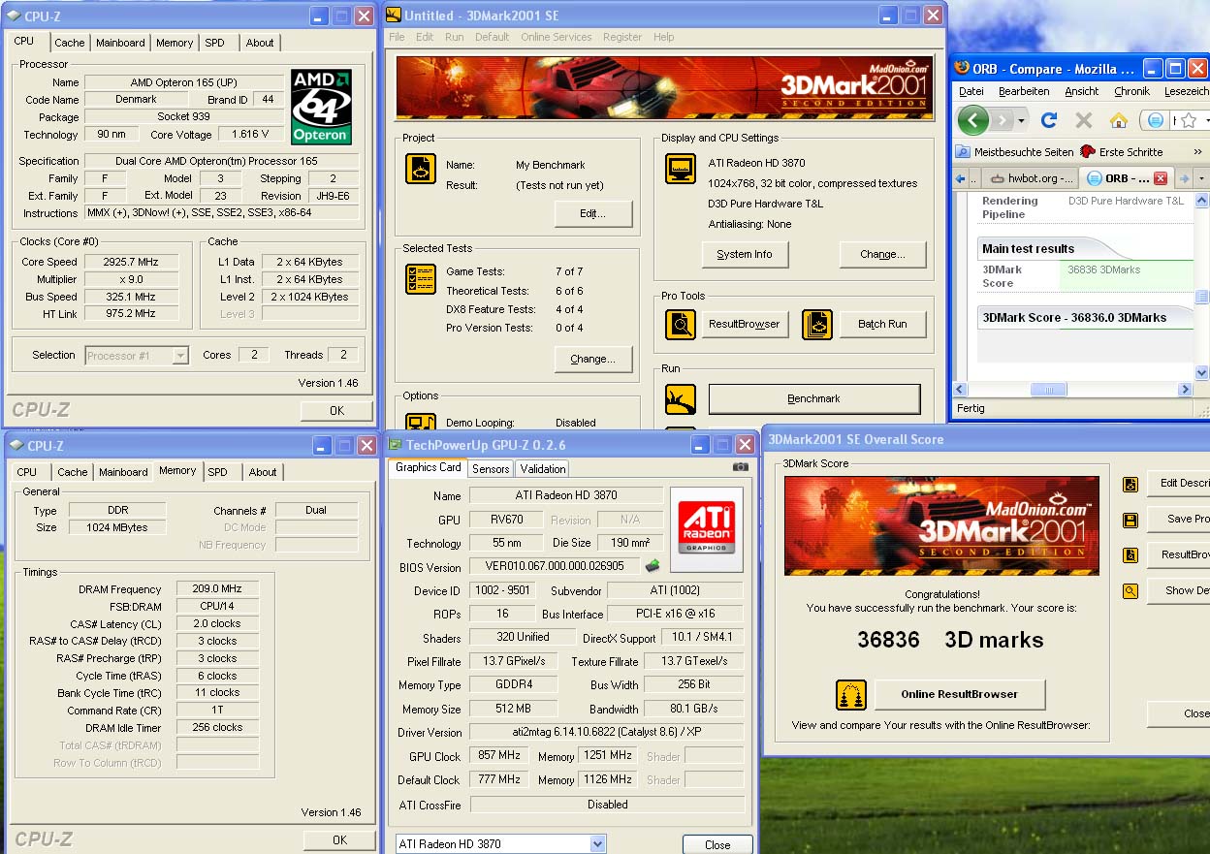Open the Chronik menu in Firefox
Image resolution: width=1210 pixels, height=854 pixels.
(1131, 91)
